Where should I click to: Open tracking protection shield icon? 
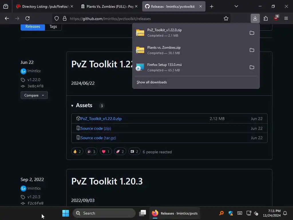[57, 19]
